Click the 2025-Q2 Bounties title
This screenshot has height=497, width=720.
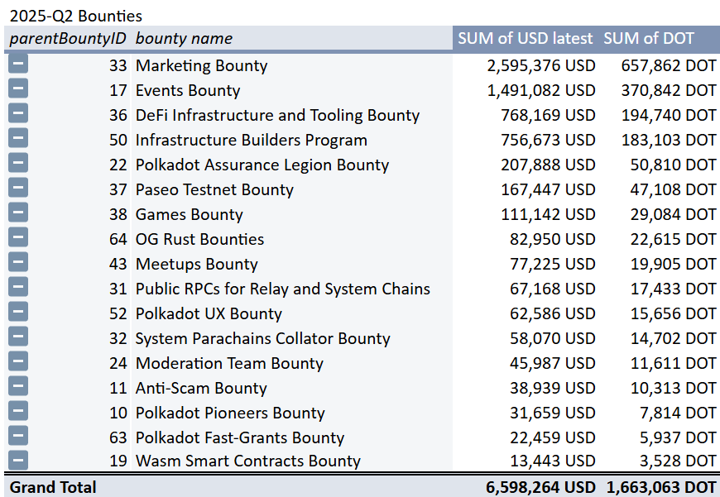[76, 15]
